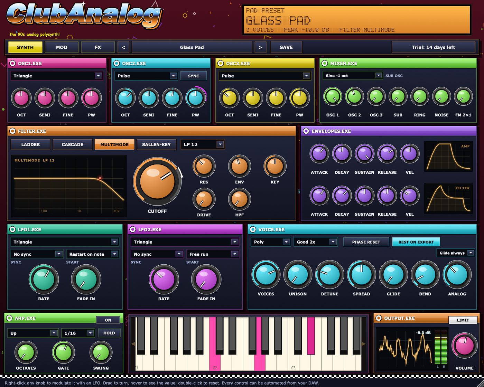Select the MULTIMODE filter type
This screenshot has height=387, width=484.
coord(114,144)
